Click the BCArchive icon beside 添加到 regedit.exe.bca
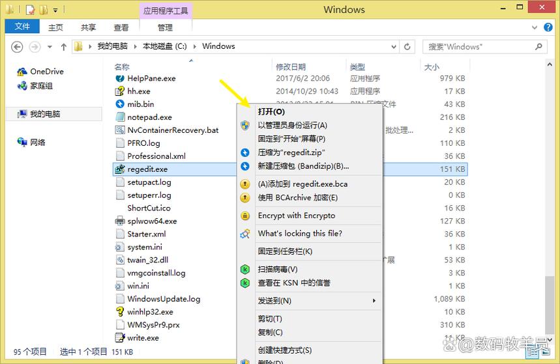 click(x=245, y=184)
